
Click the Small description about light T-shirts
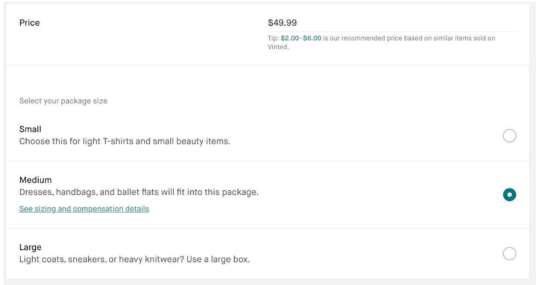coord(124,141)
